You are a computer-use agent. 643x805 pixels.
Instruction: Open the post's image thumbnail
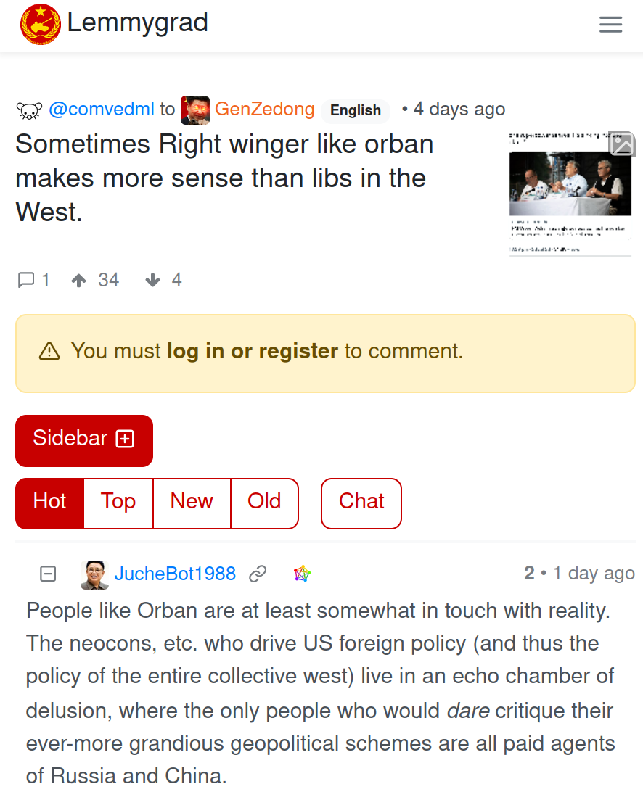click(570, 193)
